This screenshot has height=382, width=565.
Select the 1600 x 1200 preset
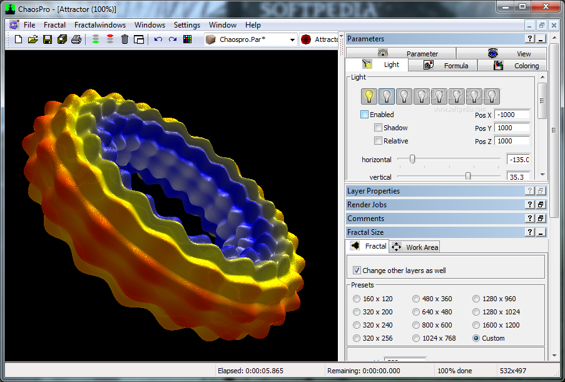(x=476, y=325)
